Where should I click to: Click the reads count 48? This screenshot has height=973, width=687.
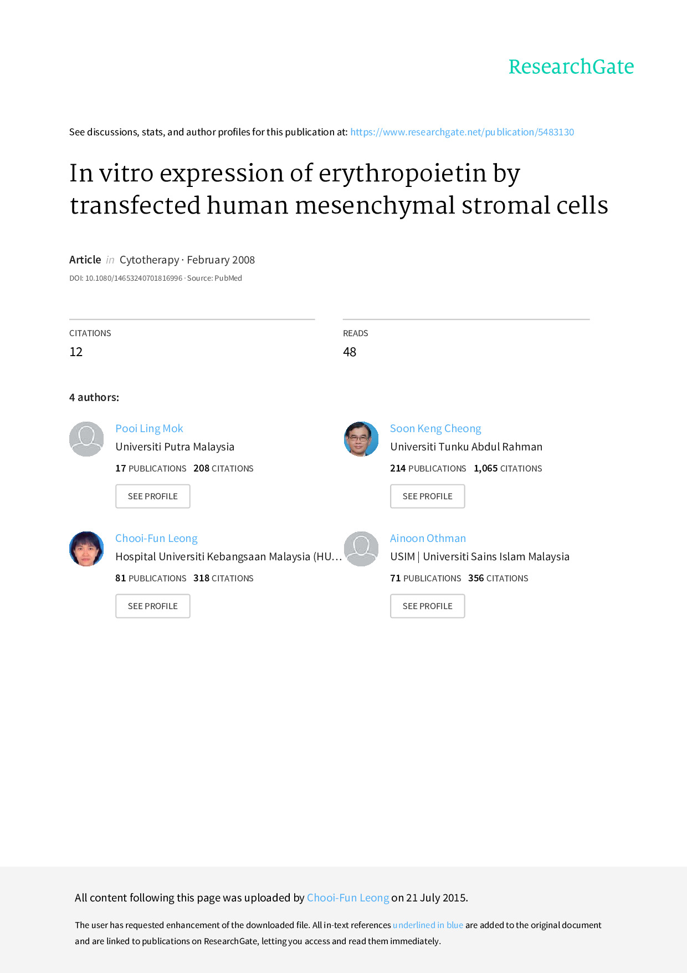[x=350, y=352]
